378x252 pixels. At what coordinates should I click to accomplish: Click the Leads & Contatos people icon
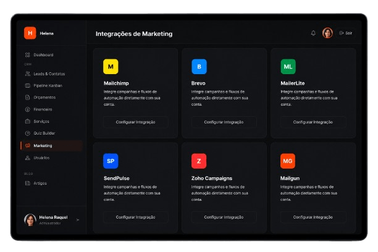tap(27, 73)
